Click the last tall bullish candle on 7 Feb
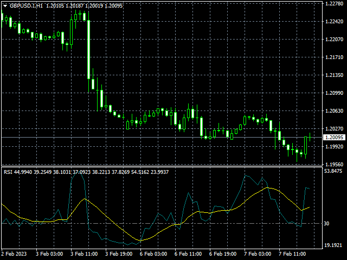This screenshot has height=260, width=347. click(x=306, y=146)
